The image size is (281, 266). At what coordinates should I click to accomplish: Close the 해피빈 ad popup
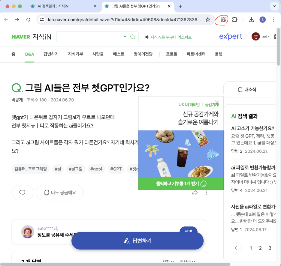(x=217, y=102)
